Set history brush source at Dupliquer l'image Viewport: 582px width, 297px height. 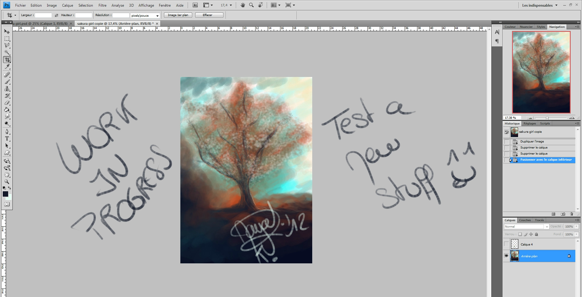coord(507,142)
